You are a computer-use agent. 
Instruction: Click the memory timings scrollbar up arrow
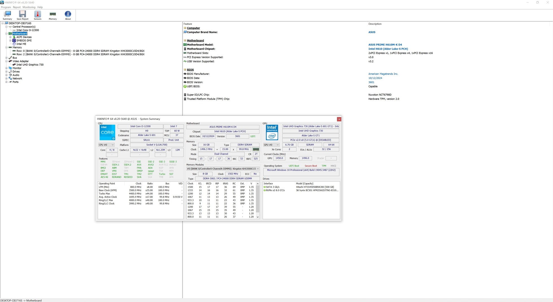click(x=258, y=184)
